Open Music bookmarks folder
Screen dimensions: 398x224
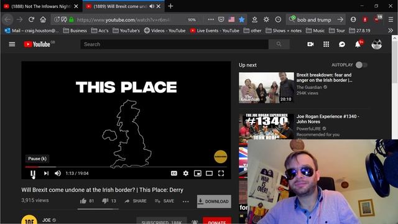click(315, 30)
